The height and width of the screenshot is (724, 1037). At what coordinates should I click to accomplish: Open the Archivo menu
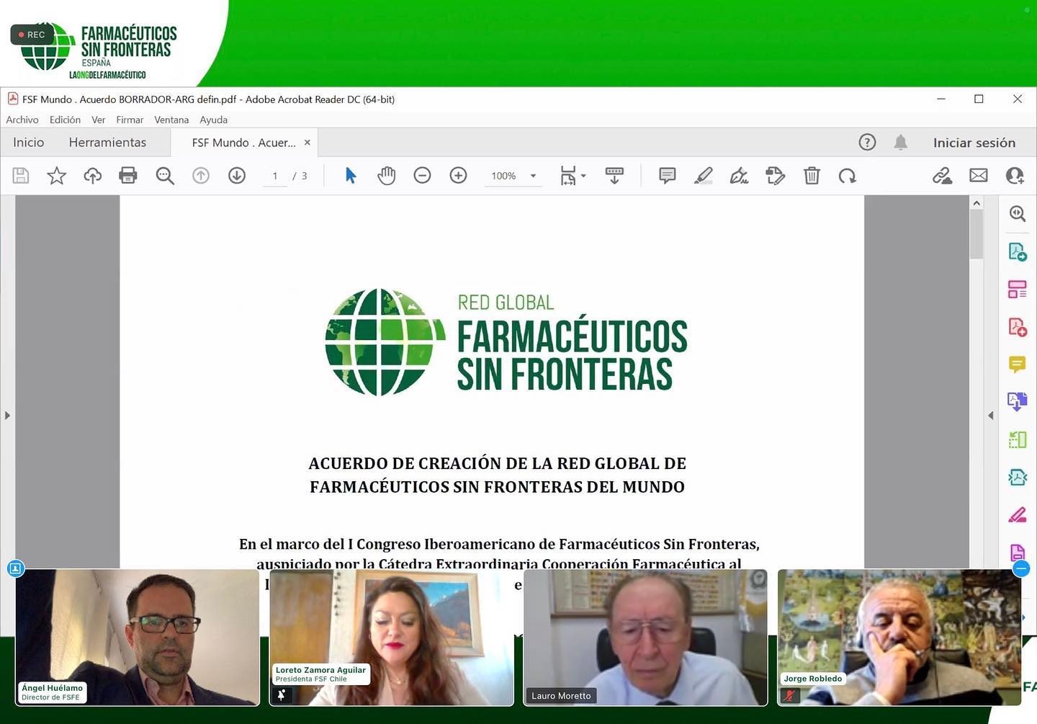tap(22, 120)
